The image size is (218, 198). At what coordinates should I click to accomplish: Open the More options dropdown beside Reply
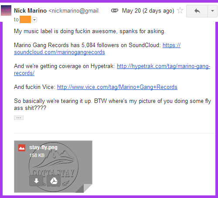tap(212, 11)
